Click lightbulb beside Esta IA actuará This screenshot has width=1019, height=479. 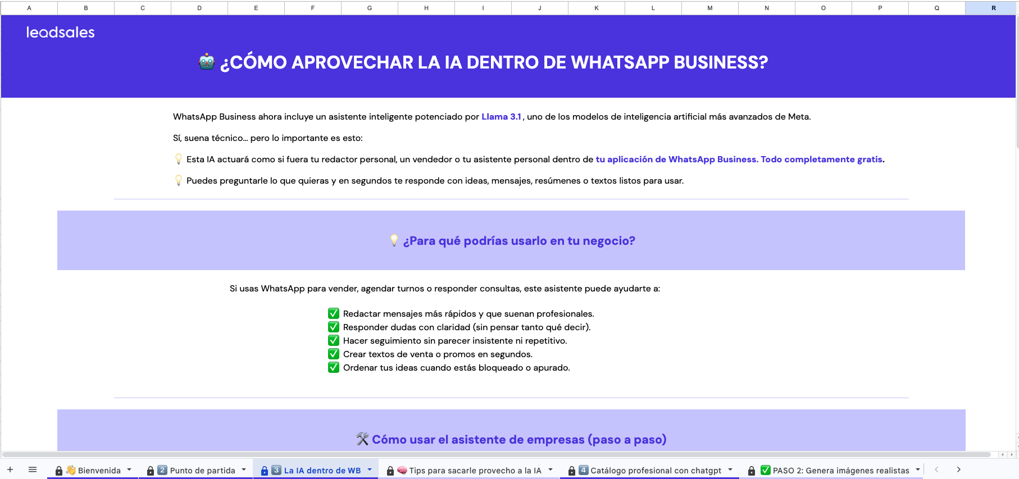tap(179, 159)
